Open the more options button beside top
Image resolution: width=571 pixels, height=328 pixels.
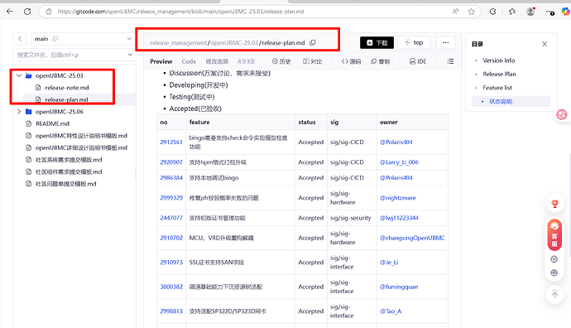coord(445,42)
